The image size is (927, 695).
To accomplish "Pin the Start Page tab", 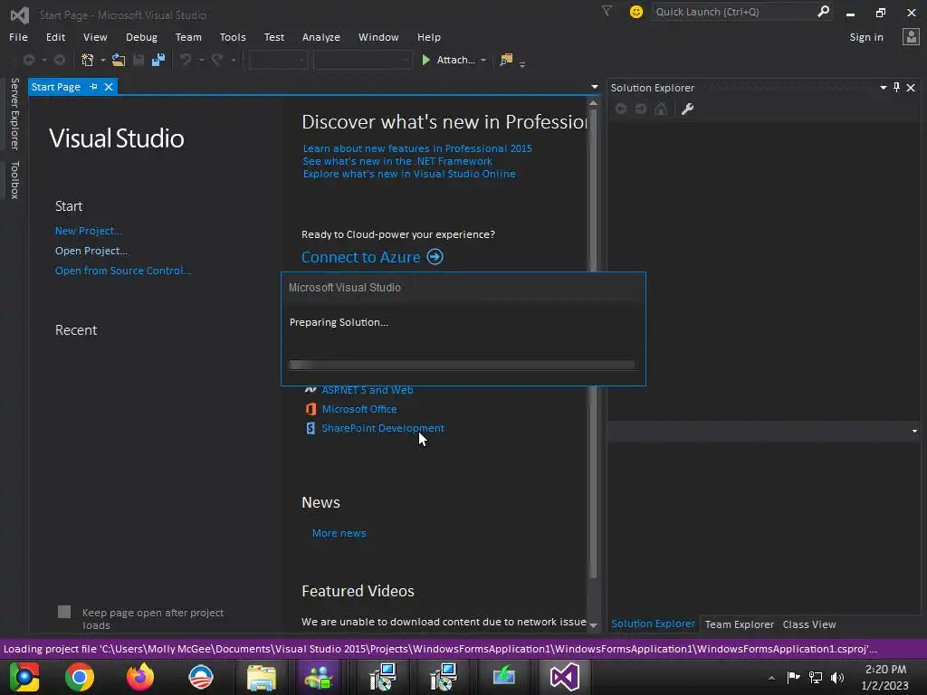I will tap(93, 87).
